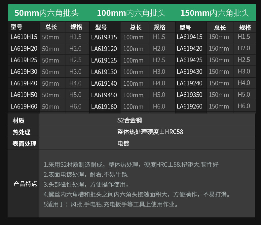Click model number LA619140
261x225 pixels.
(104, 83)
